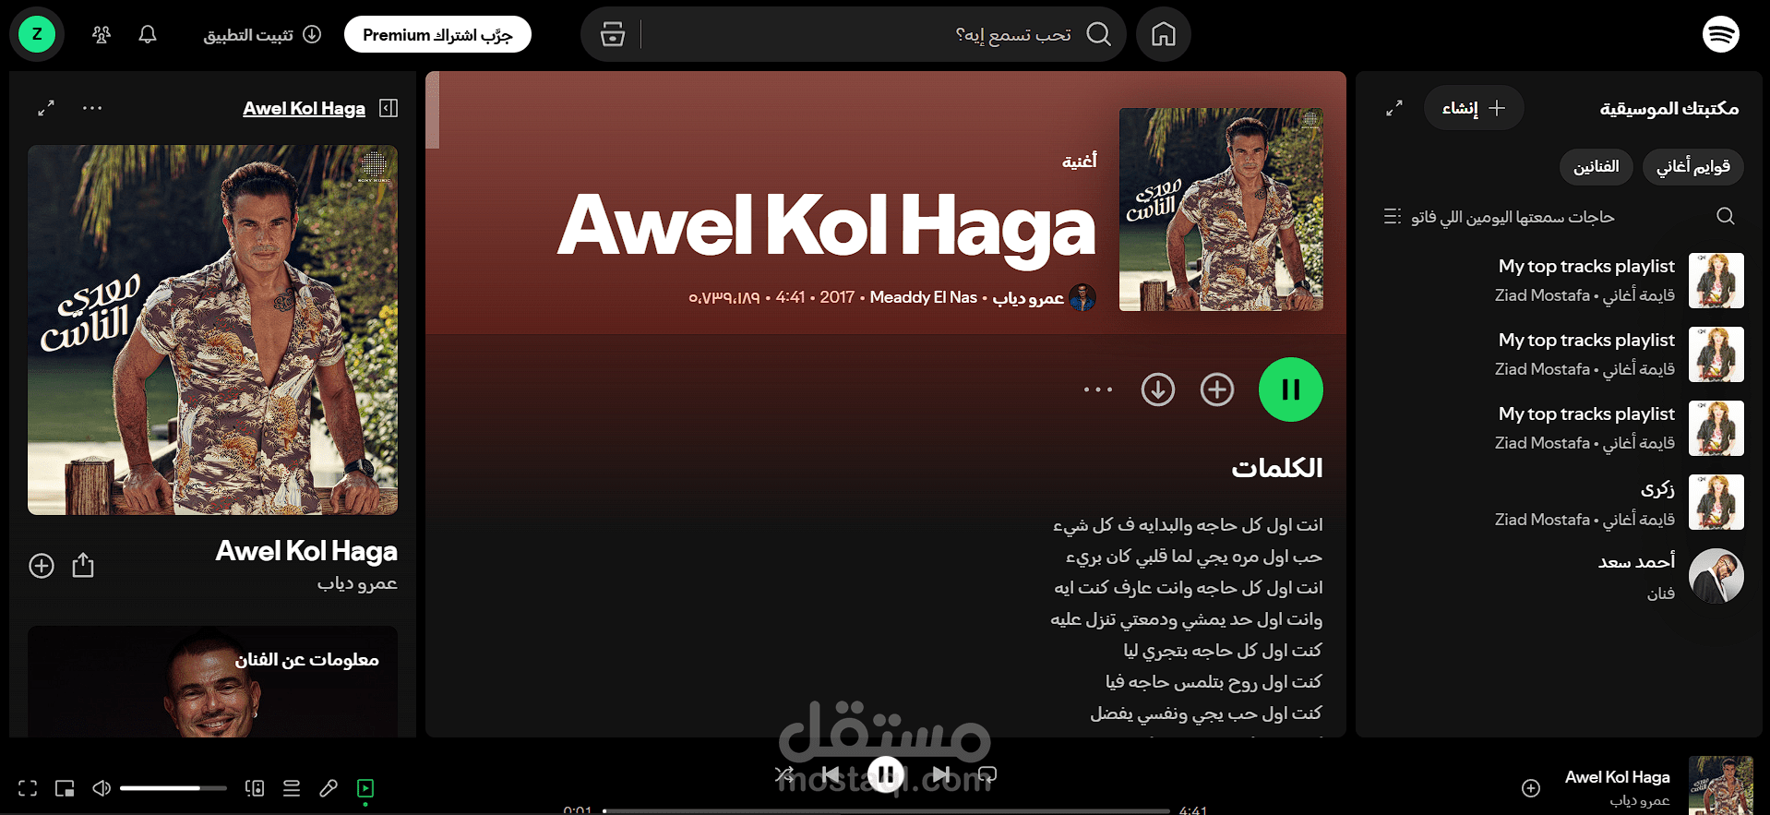Click the Try Premium subscription button
Screen dimensions: 1770x815
tap(437, 35)
